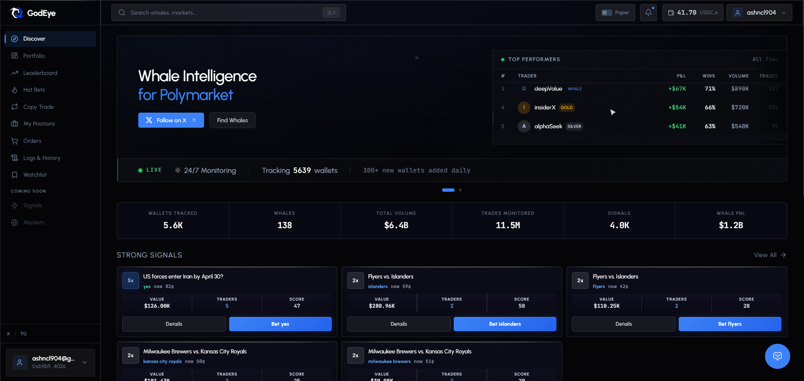Select Discover in the sidebar

34,39
